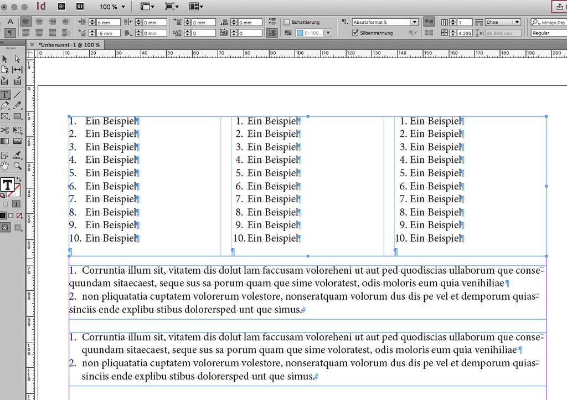Viewport: 567px width, 400px height.
Task: Pick the Scissors tool
Action: tap(5, 130)
